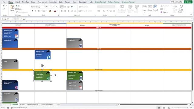Click the Accessibility Investigate status icon

tap(12, 108)
